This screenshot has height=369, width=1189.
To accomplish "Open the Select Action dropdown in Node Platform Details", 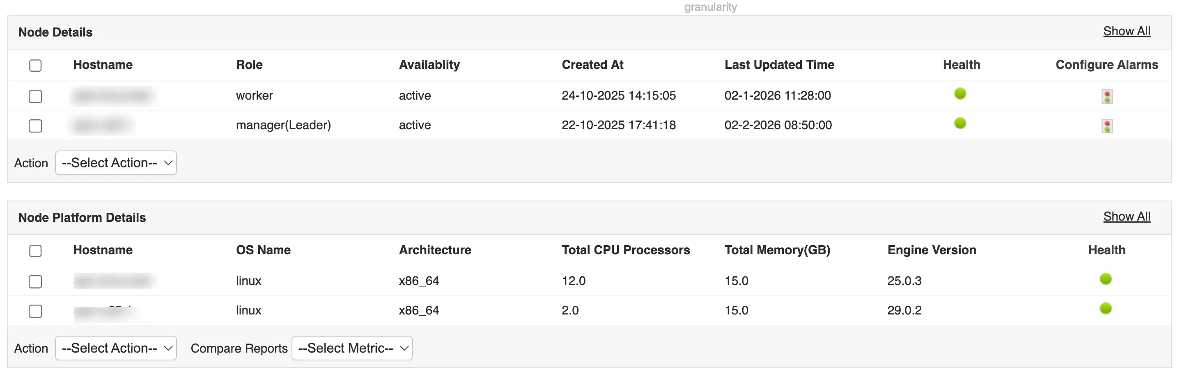I will point(115,348).
